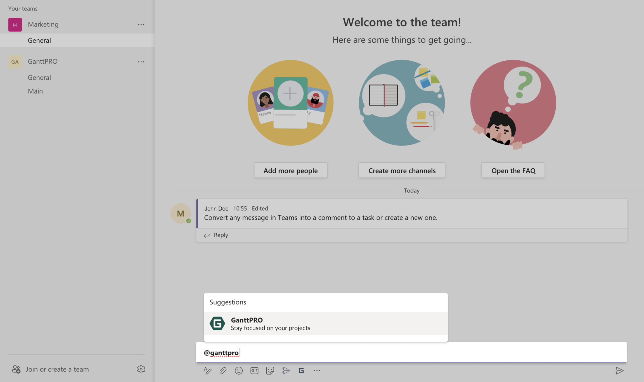Insert a GIF into the message
Screen dimensions: 644x382
pos(254,370)
